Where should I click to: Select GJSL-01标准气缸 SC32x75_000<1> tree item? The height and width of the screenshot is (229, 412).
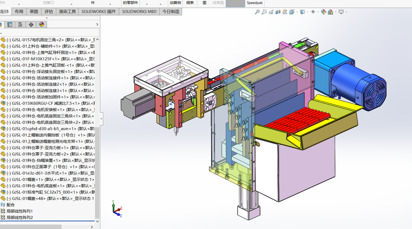coord(48,192)
